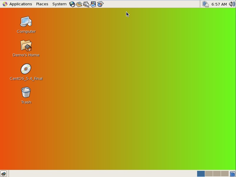Open the Computer icon on the desktop

(x=26, y=22)
